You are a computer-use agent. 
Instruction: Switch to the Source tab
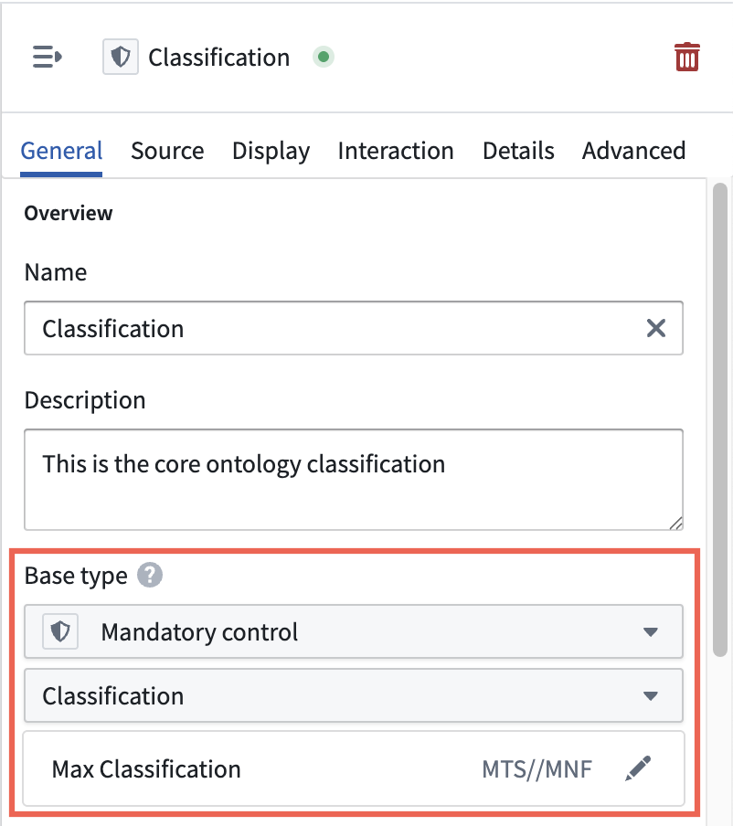[x=167, y=151]
